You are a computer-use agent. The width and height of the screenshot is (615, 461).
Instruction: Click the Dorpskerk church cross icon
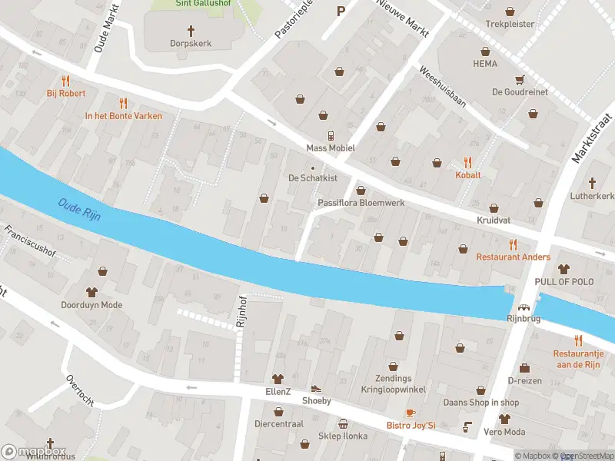(x=191, y=31)
